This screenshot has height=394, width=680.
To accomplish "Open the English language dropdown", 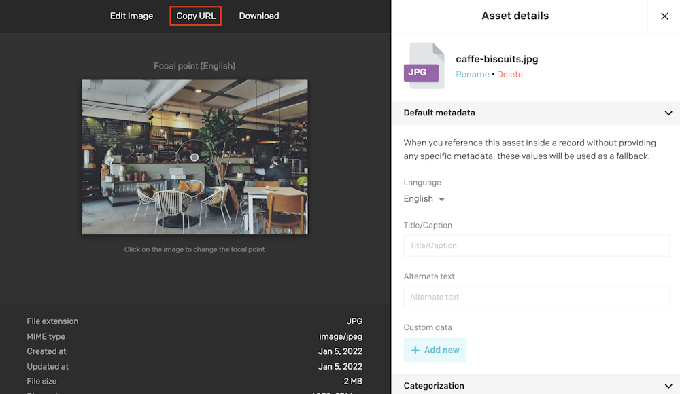I will [424, 199].
